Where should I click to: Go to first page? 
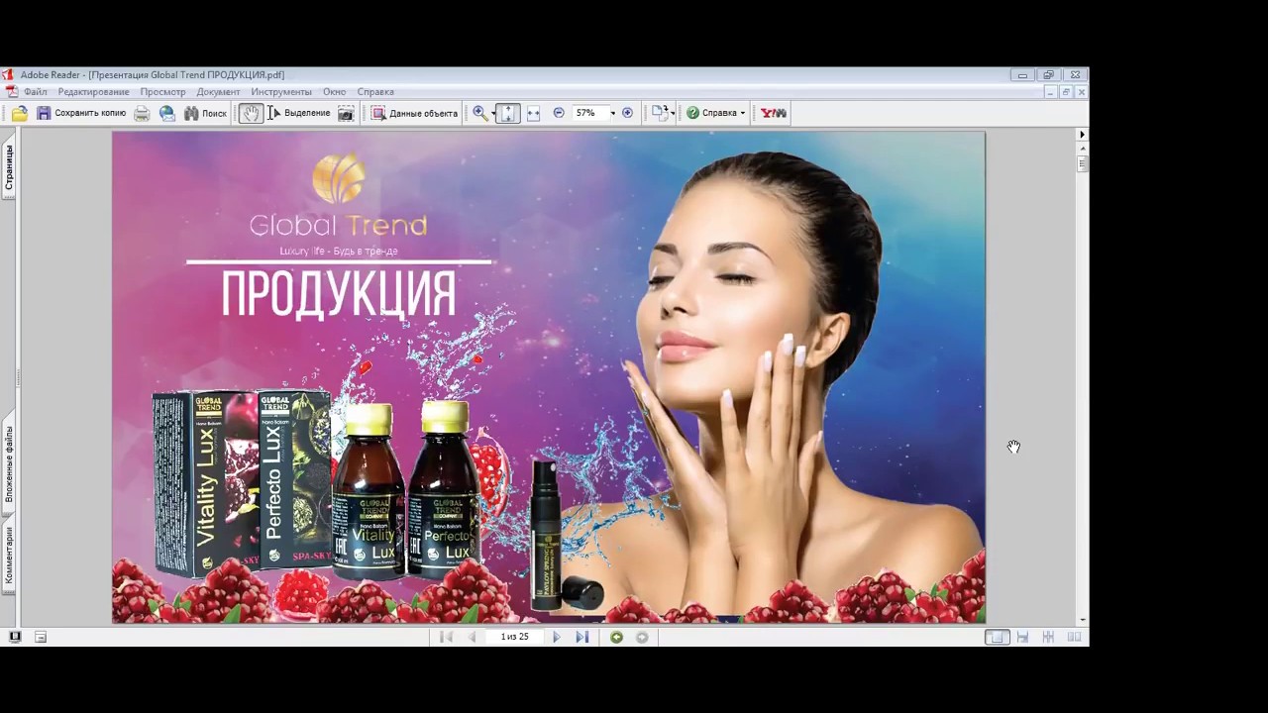pyautogui.click(x=446, y=637)
